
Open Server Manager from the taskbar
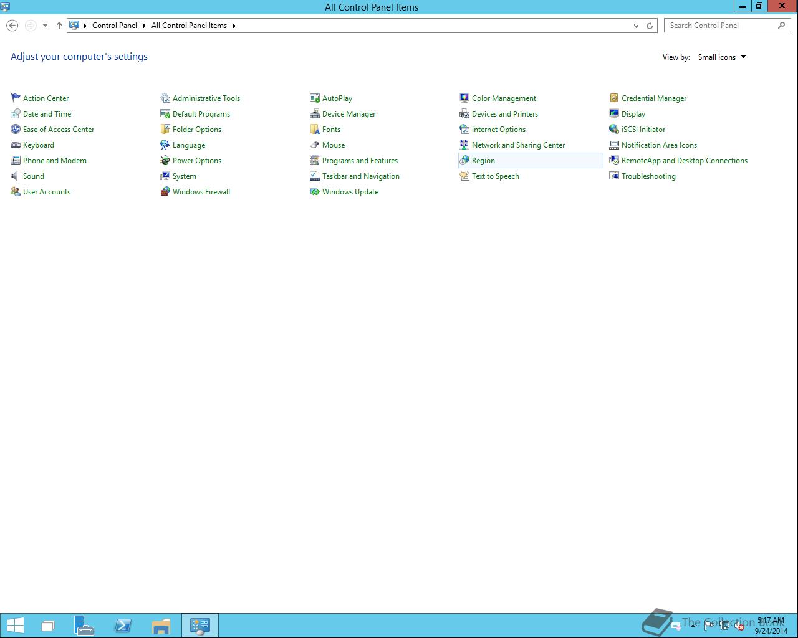point(84,626)
